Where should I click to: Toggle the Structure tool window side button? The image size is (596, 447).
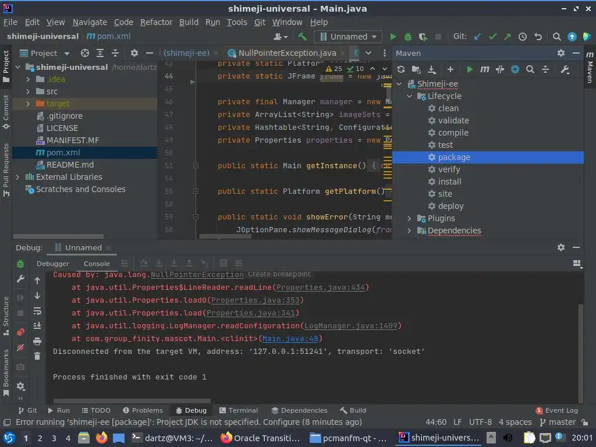[x=6, y=315]
